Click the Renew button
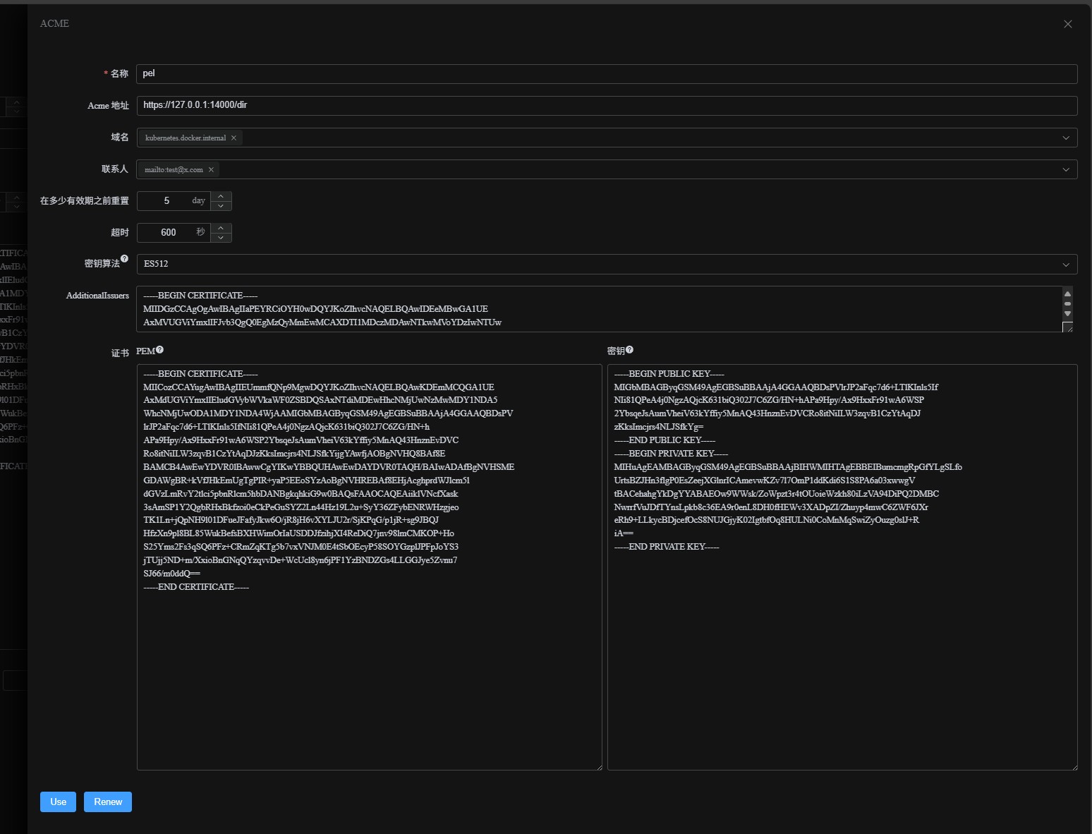The height and width of the screenshot is (834, 1092). pos(107,802)
